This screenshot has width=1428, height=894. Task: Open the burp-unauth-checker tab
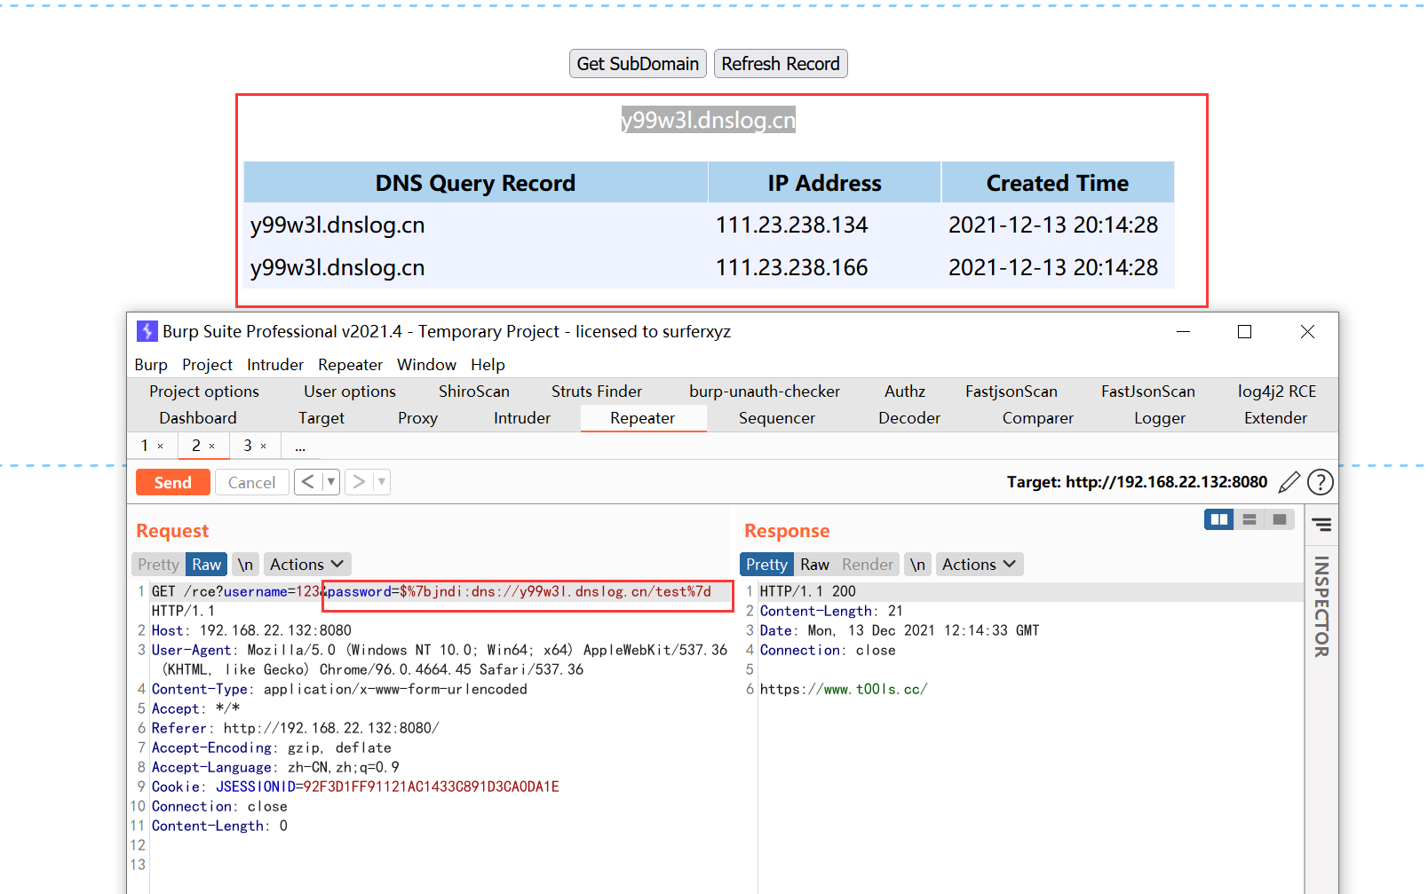click(x=765, y=392)
